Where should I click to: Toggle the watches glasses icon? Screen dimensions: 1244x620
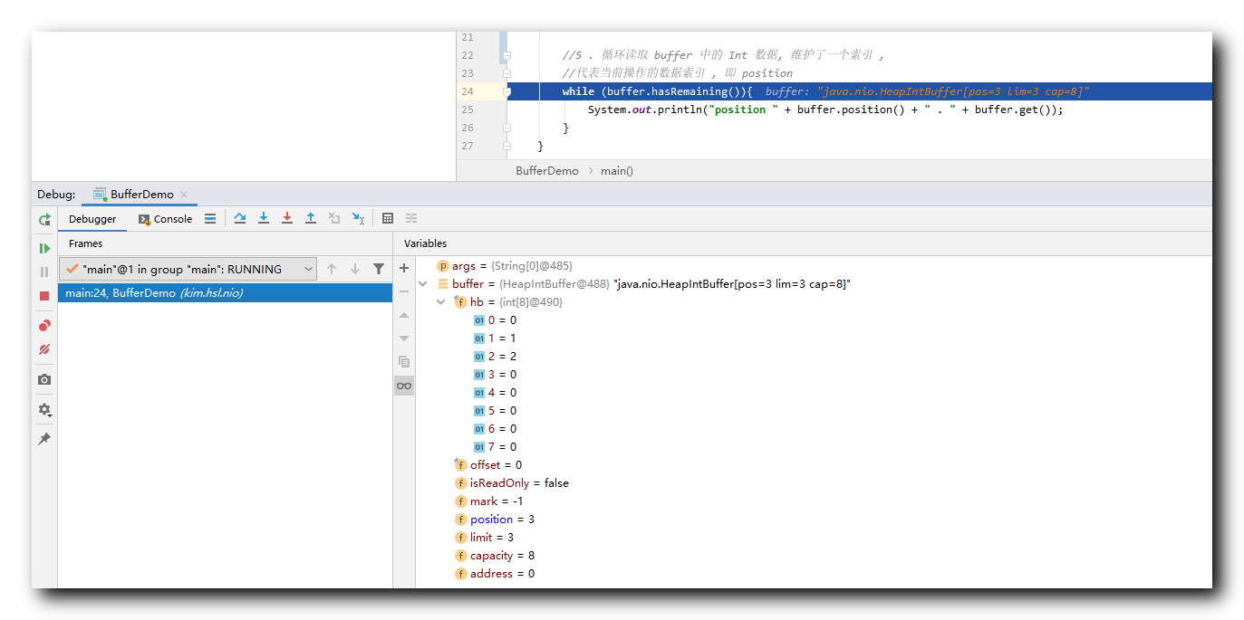(x=403, y=385)
